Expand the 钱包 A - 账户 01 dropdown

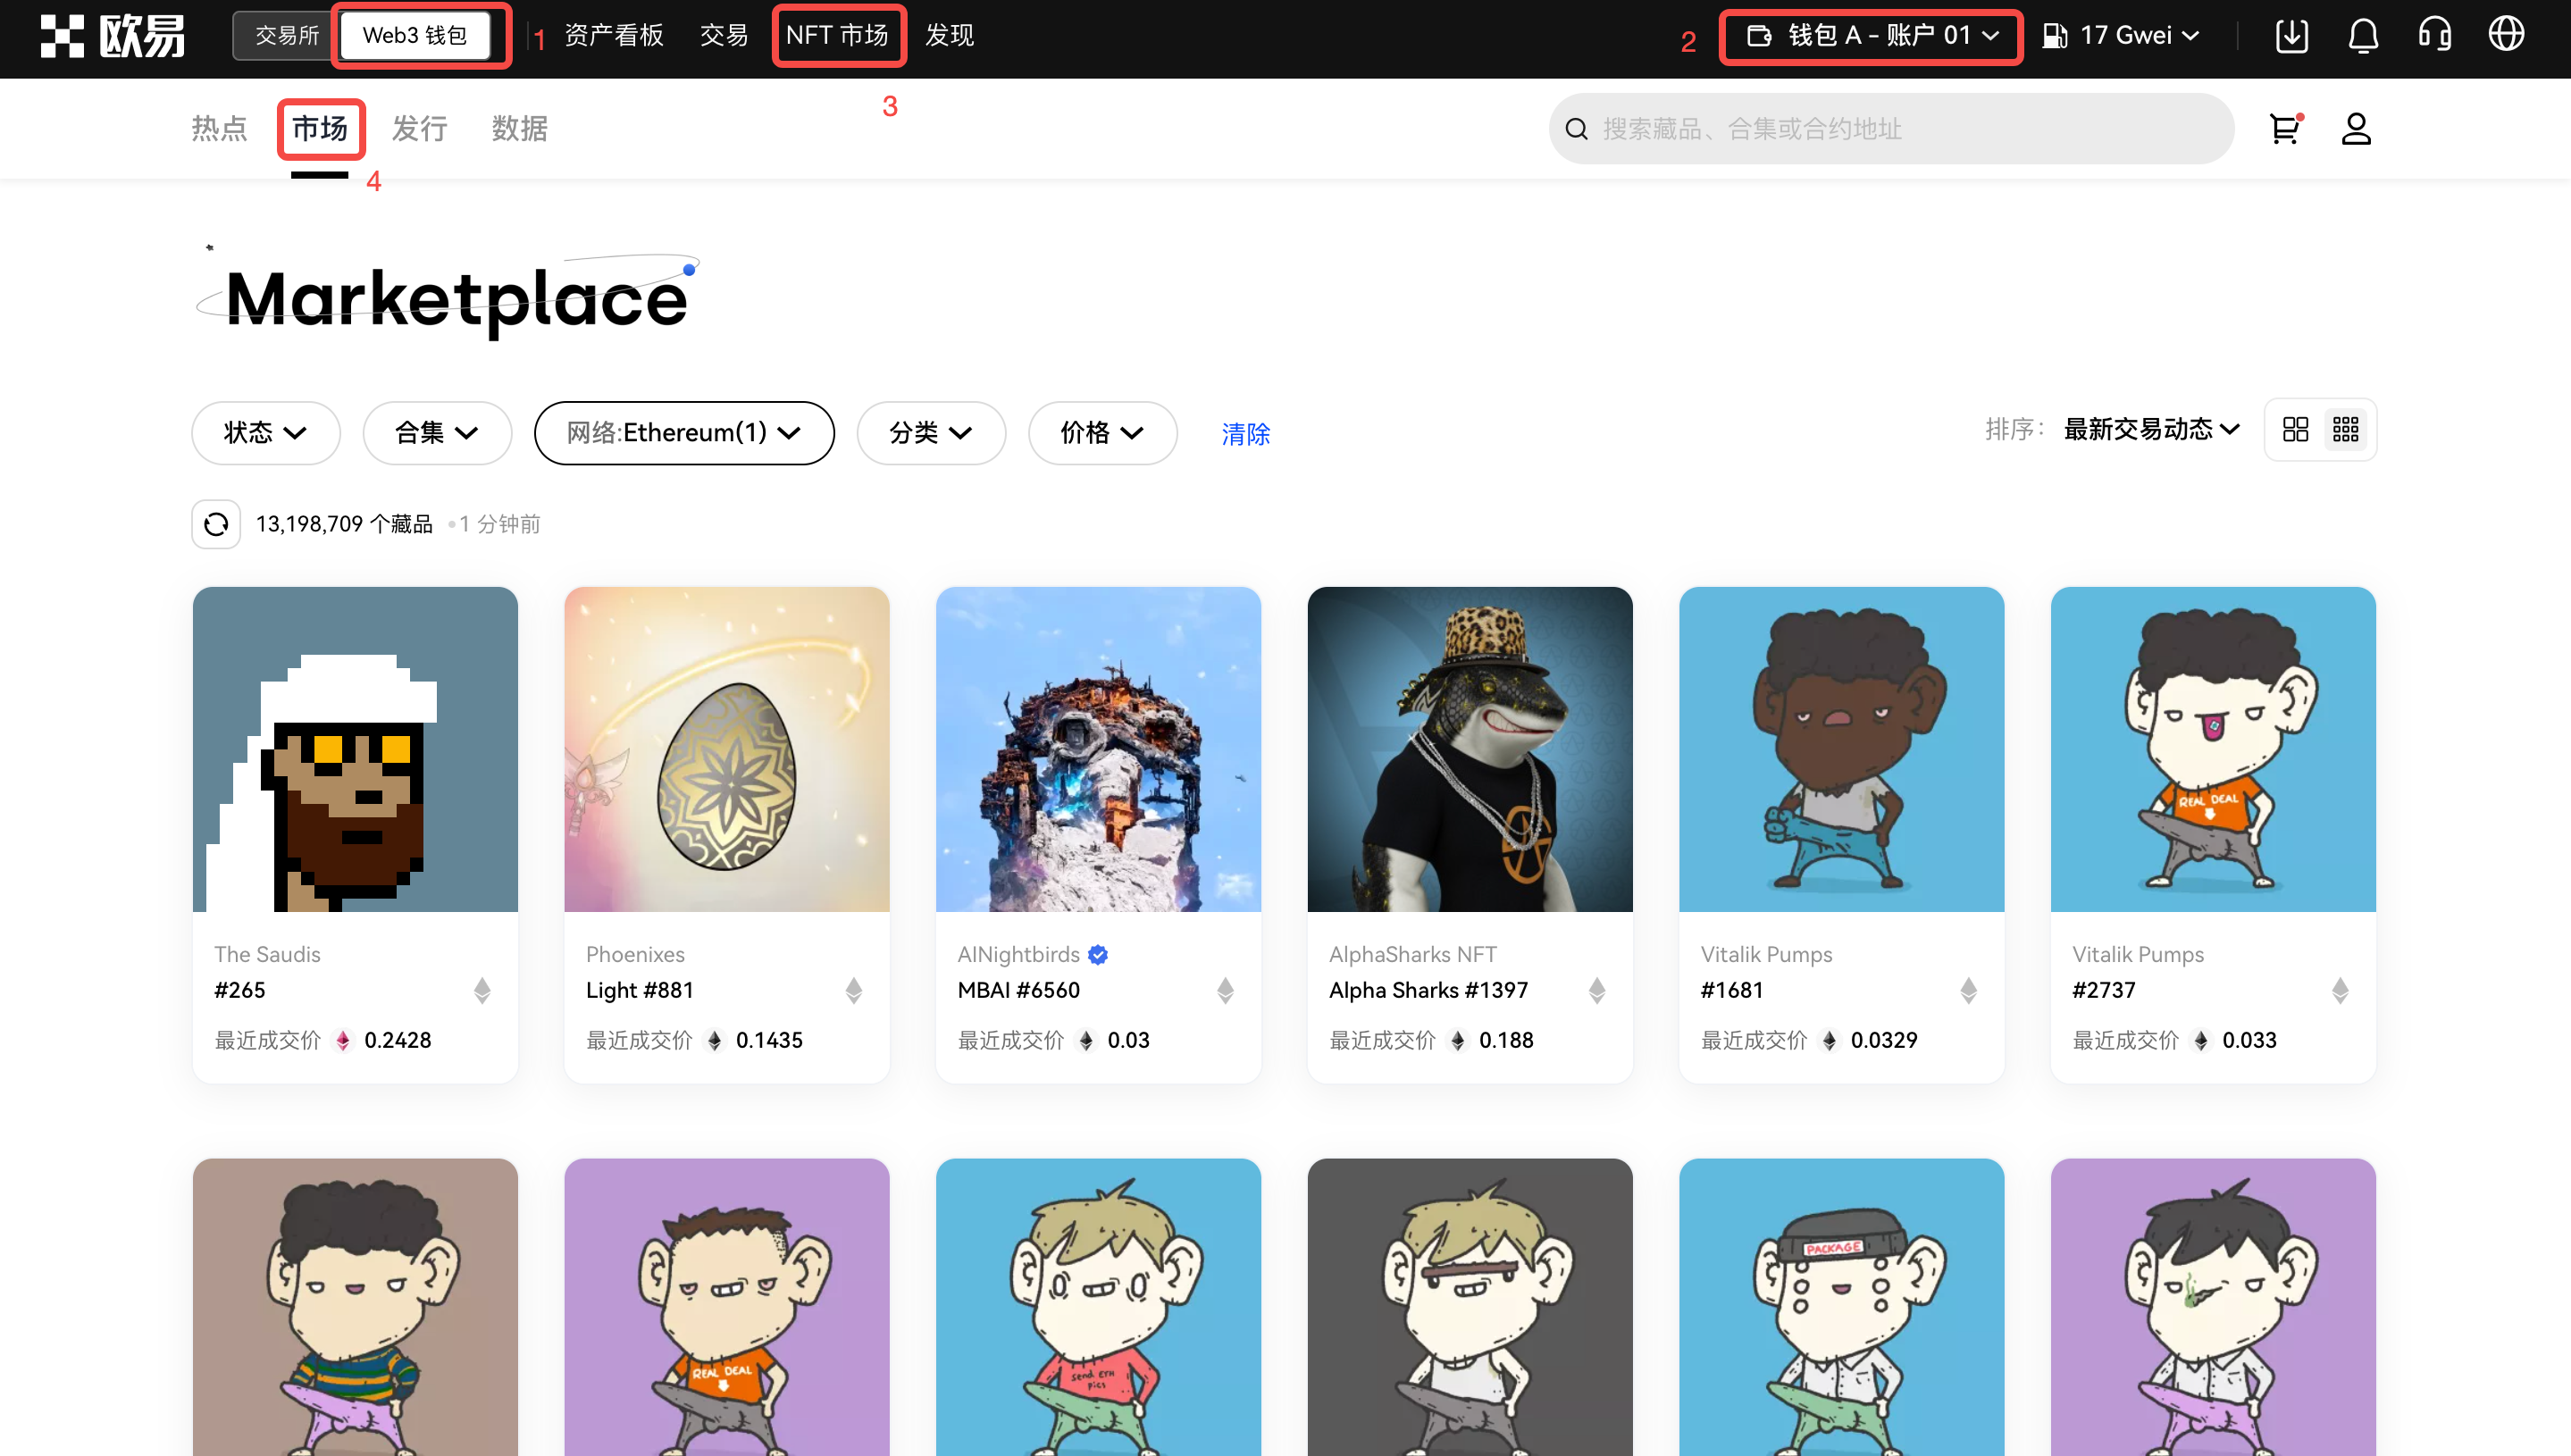pos(1872,36)
